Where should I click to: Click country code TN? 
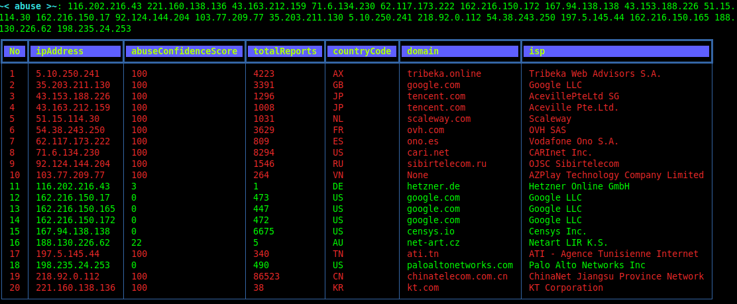pos(338,254)
